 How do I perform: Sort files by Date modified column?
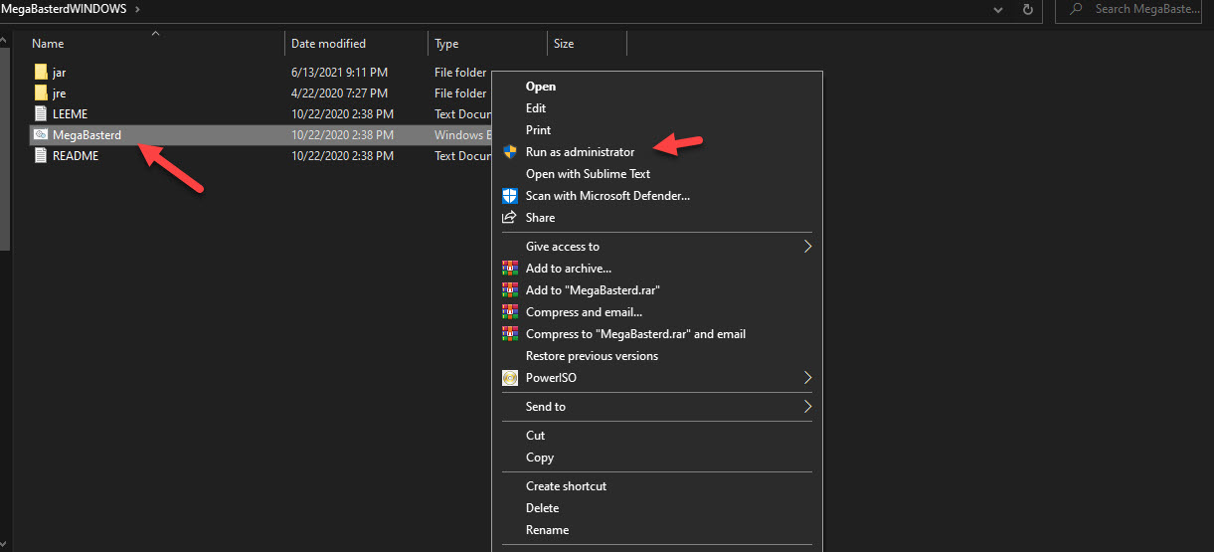[328, 44]
